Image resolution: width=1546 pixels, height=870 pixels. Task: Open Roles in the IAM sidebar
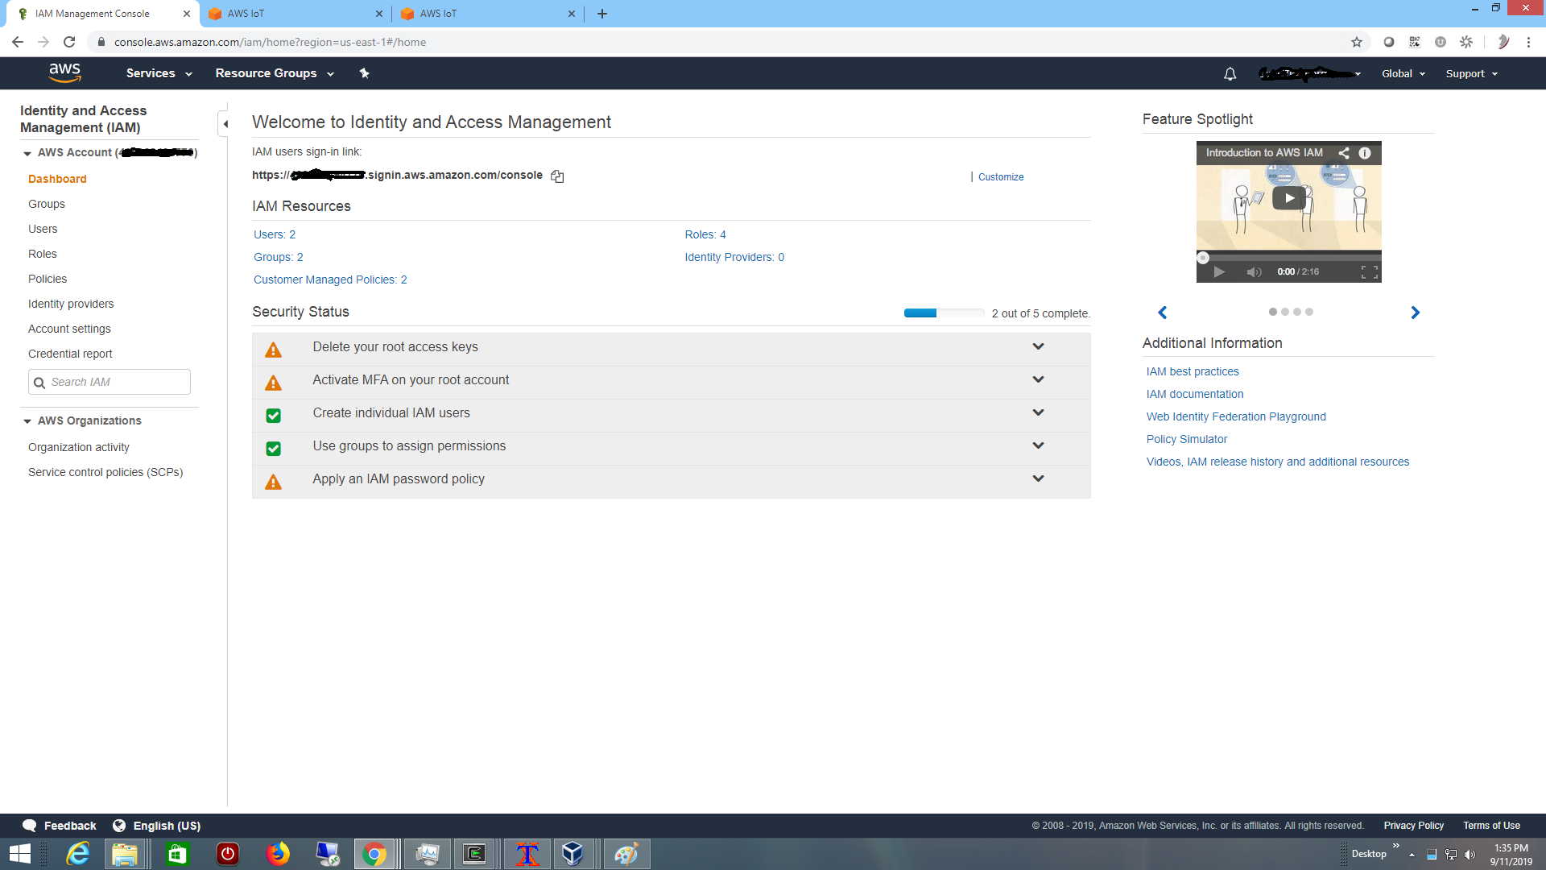click(x=43, y=254)
